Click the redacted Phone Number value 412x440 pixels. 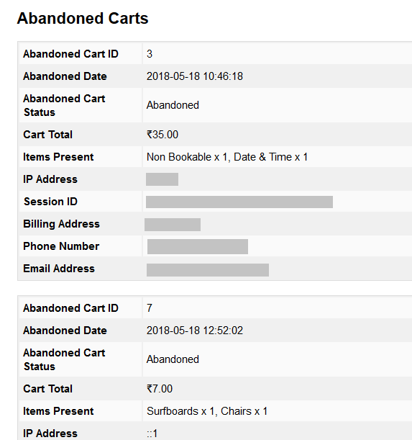[198, 247]
